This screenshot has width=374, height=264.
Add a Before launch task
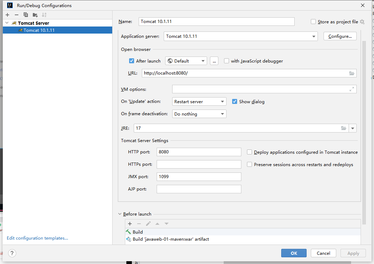pos(130,224)
